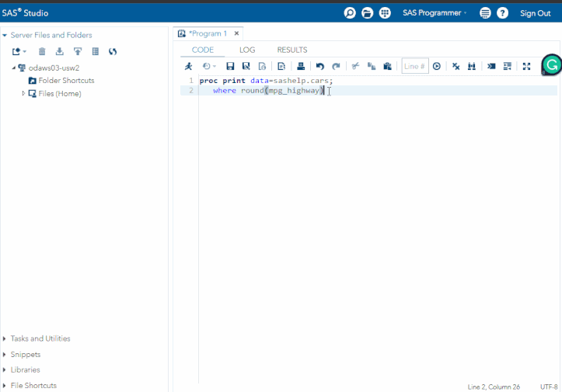Viewport: 562px width, 392px height.
Task: Click the Grammarly G icon
Action: click(552, 64)
